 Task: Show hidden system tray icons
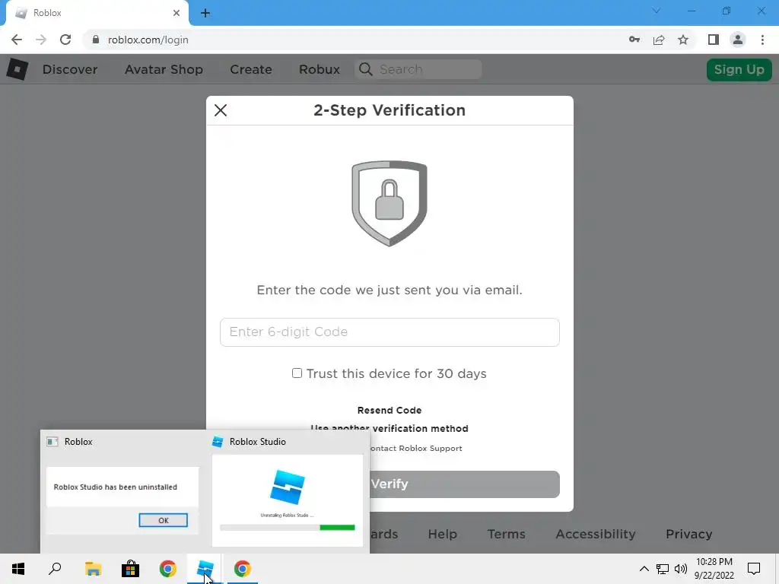tap(644, 569)
